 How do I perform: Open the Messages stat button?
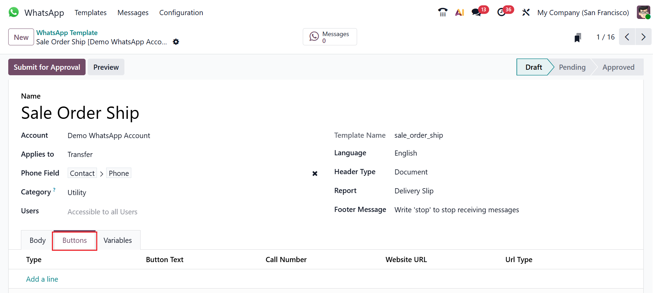(330, 37)
